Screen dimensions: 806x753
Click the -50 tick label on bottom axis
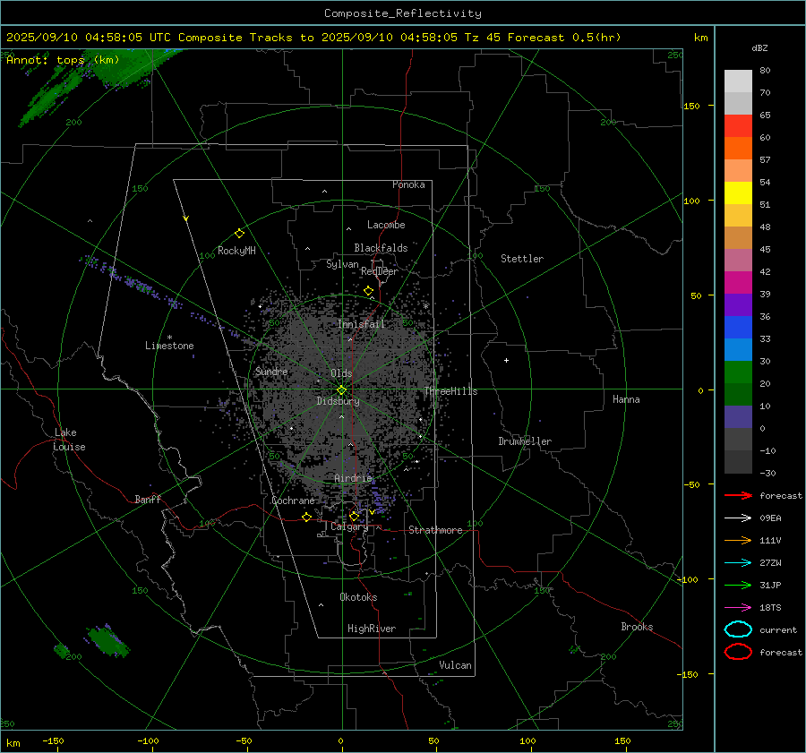tap(243, 741)
